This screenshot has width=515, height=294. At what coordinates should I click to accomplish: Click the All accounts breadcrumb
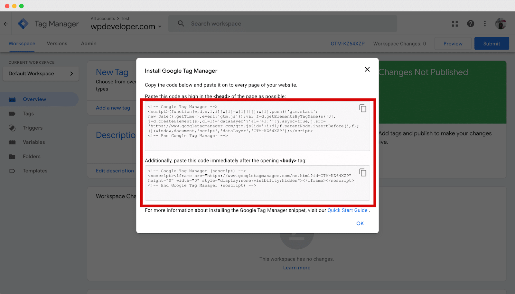coord(103,19)
